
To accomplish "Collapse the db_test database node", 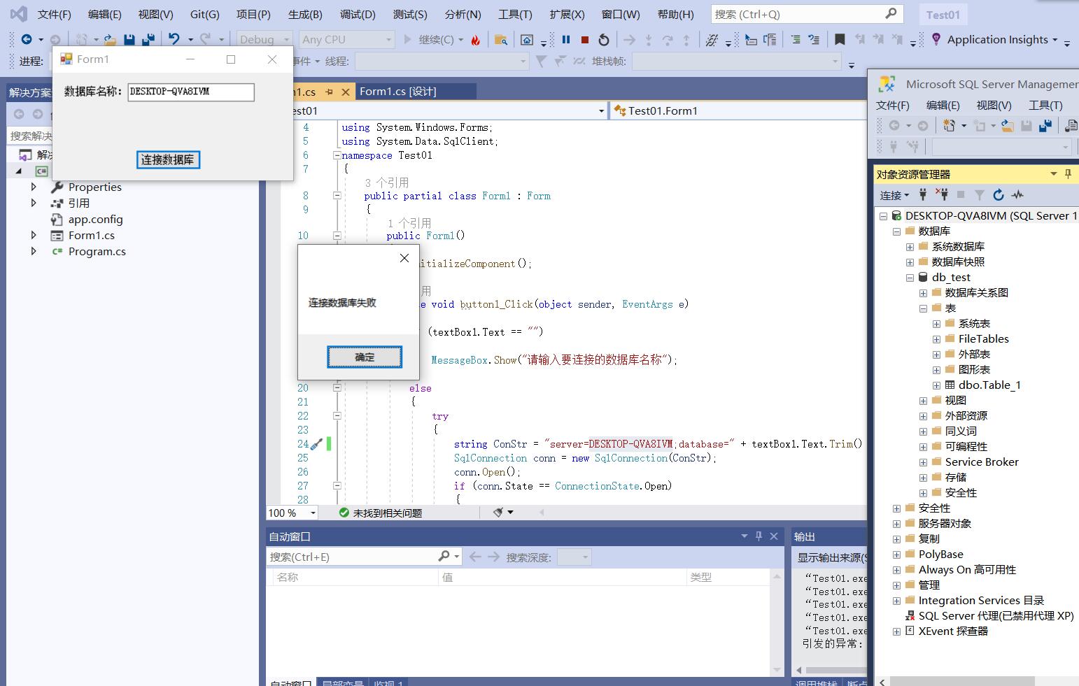I will tap(910, 278).
